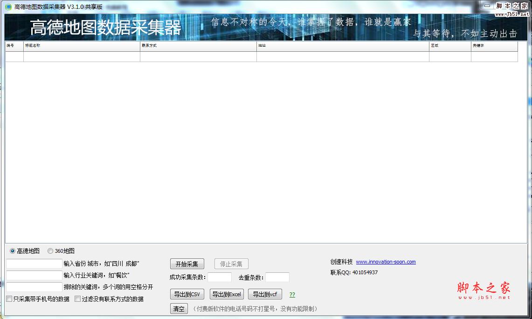Click the 编号 column header
532x319 pixels.
tap(14, 46)
